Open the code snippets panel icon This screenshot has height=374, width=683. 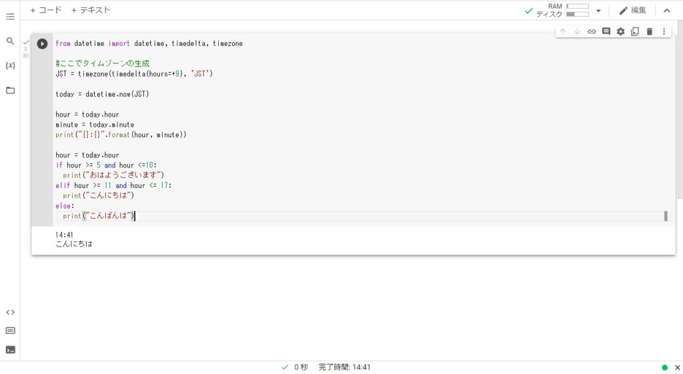[10, 312]
